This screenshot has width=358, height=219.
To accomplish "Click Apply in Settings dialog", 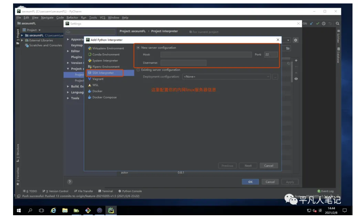I will click(290, 182).
